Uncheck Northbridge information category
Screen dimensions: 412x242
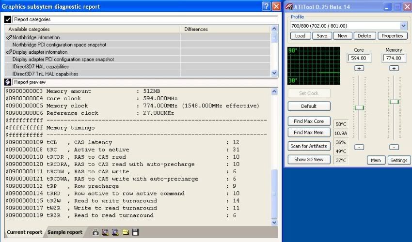coord(9,37)
